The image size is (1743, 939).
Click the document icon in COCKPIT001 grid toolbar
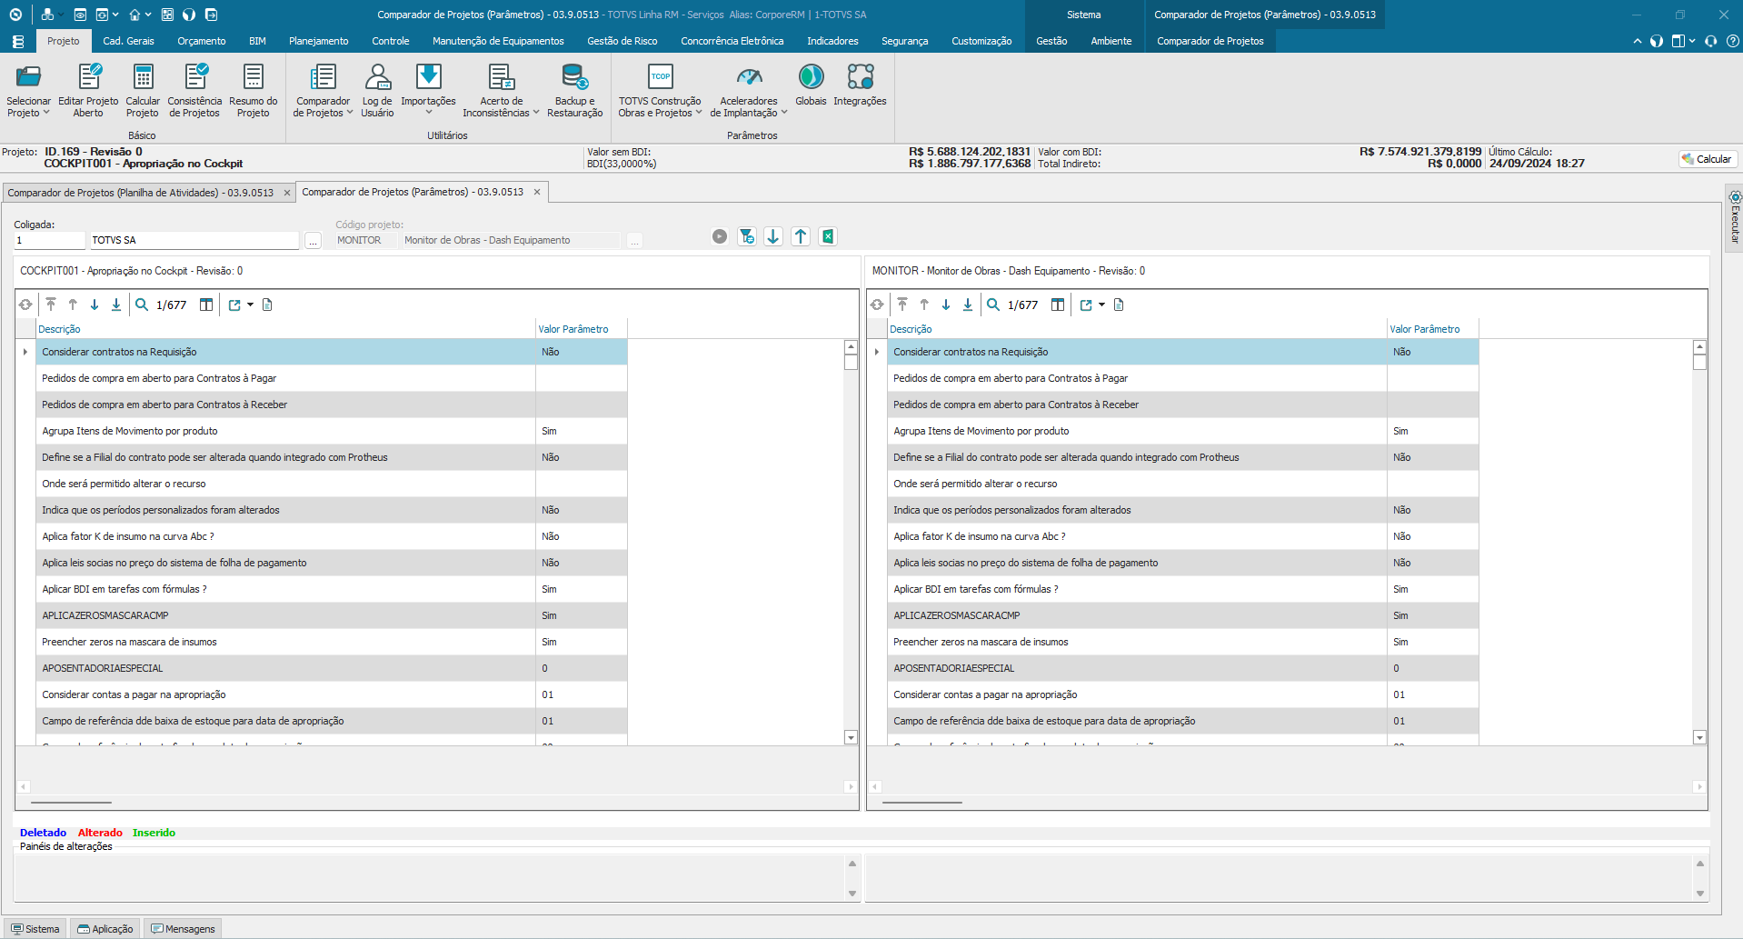[267, 305]
